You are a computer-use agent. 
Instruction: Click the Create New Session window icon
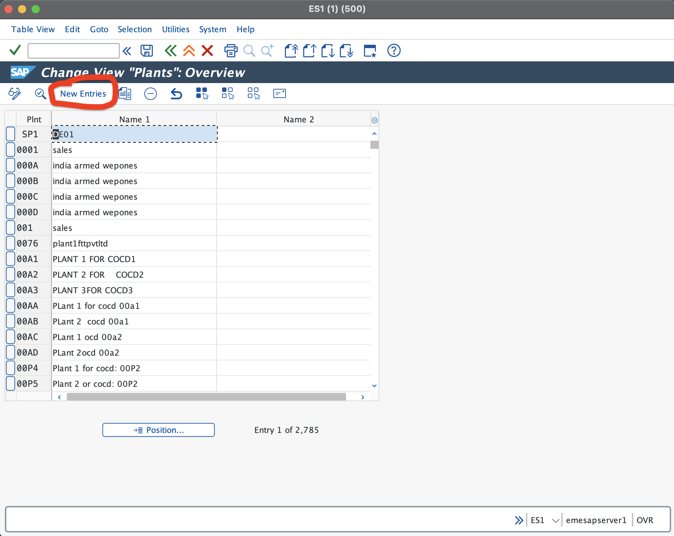[370, 51]
